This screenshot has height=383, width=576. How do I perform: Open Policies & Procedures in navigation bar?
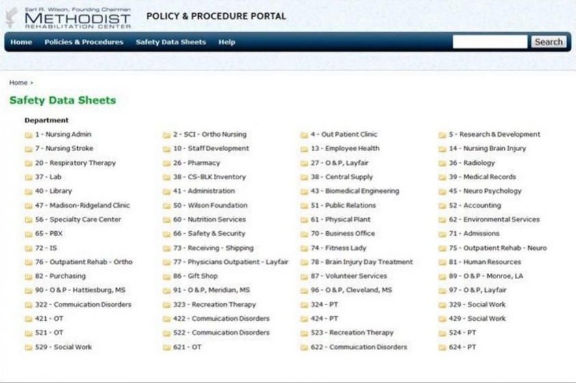84,42
